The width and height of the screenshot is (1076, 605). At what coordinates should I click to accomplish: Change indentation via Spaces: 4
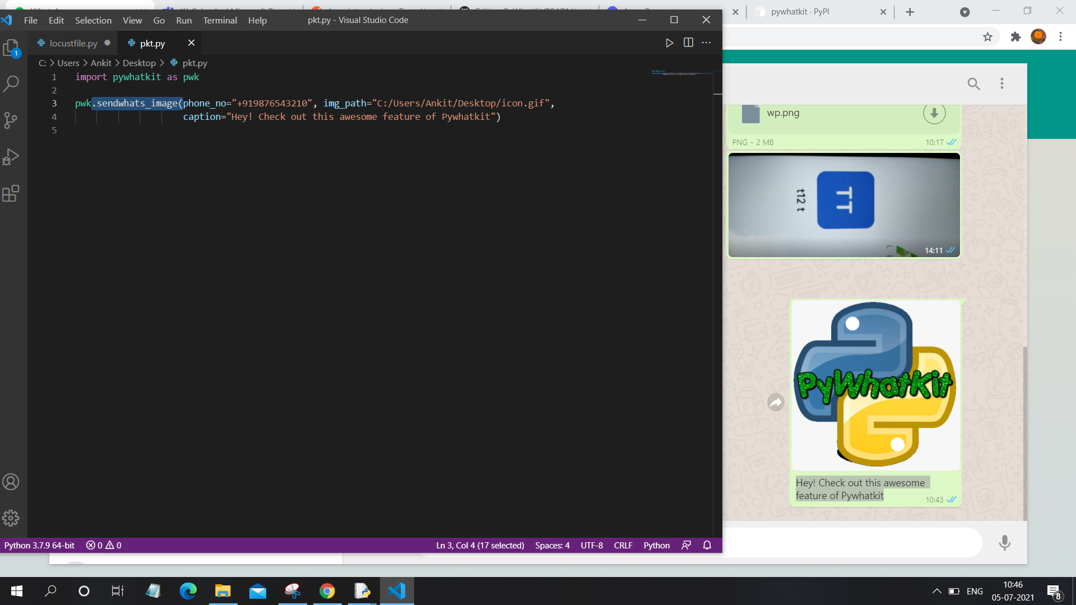point(552,545)
